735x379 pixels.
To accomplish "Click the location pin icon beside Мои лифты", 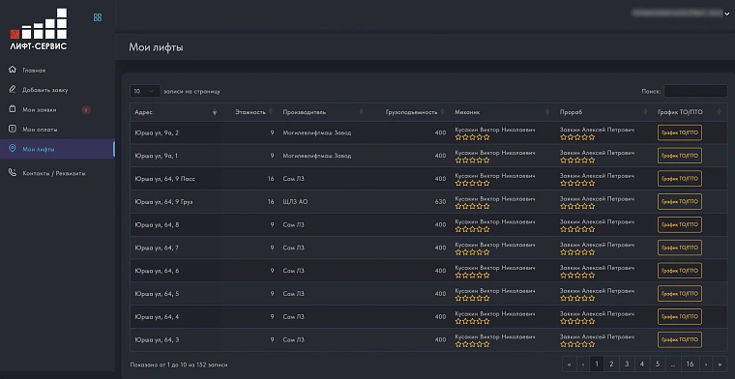I will (13, 149).
